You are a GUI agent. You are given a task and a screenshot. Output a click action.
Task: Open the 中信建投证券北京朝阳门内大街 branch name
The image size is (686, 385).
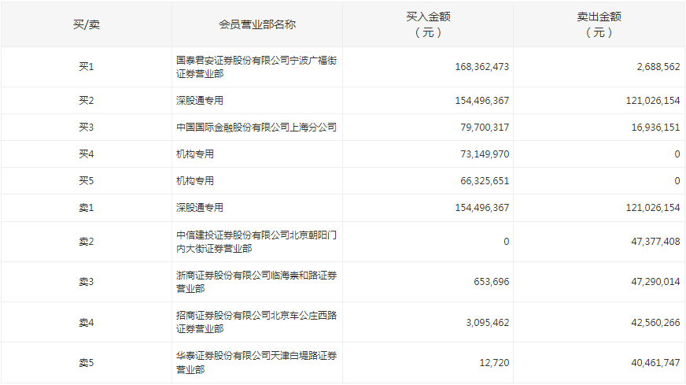256,242
